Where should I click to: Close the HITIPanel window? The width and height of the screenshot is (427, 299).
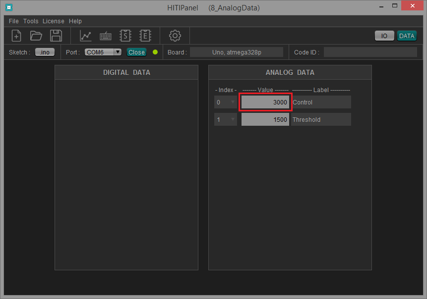(x=412, y=6)
